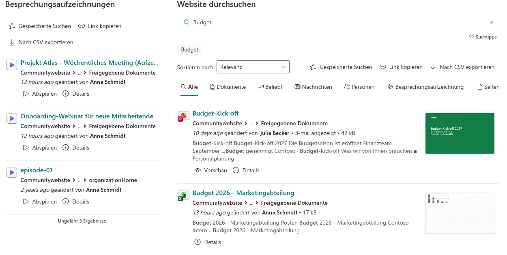Click Abspielen under Onboarding-Webinar recording
Image resolution: width=507 pixels, height=255 pixels.
(40, 148)
